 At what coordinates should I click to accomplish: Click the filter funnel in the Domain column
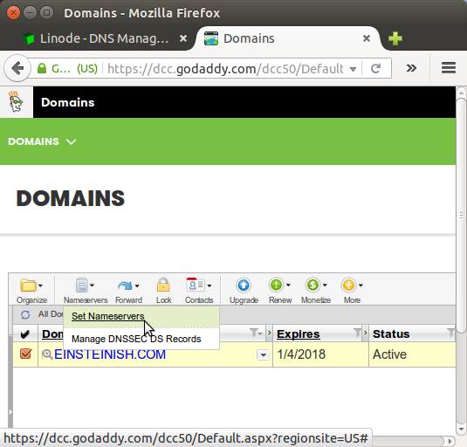tap(254, 333)
